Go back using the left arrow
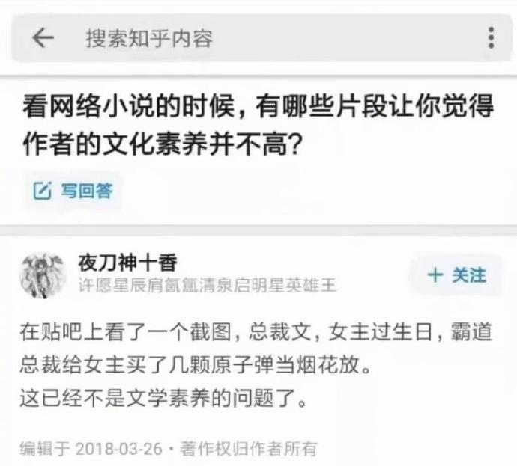This screenshot has height=466, width=517. 43,37
